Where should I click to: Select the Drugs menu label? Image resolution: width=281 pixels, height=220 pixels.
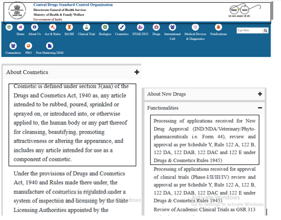(156, 34)
